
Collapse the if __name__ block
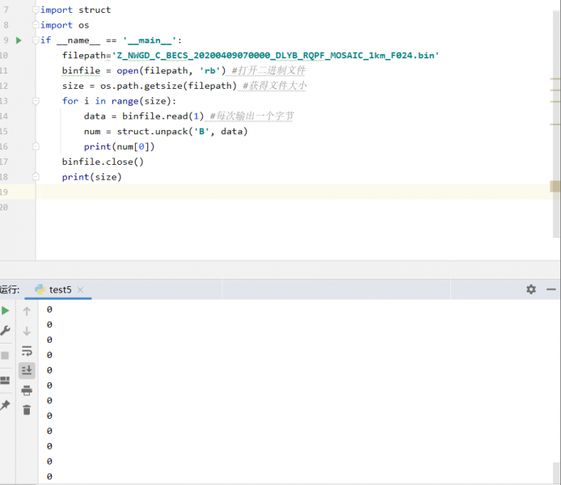36,40
